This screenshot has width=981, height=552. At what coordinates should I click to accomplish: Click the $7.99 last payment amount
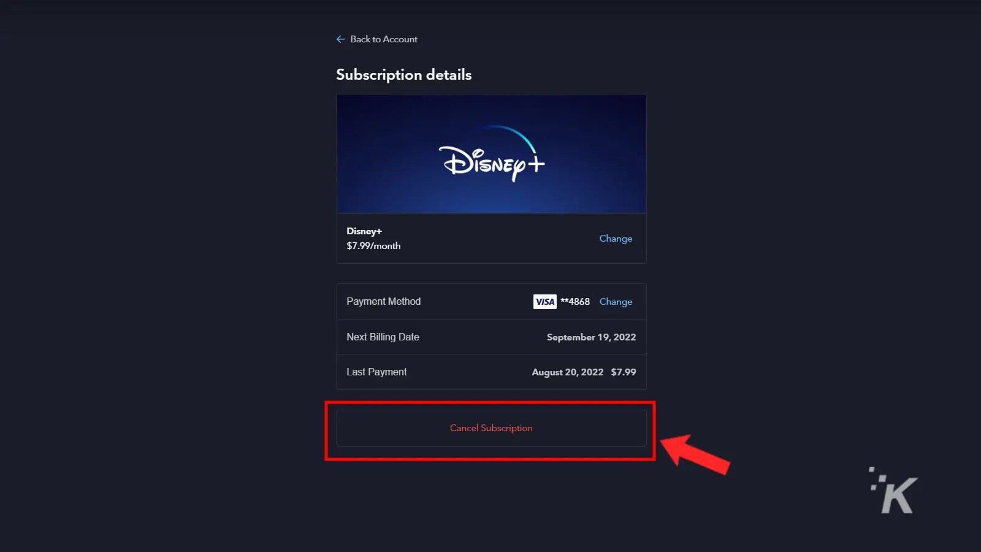click(624, 372)
